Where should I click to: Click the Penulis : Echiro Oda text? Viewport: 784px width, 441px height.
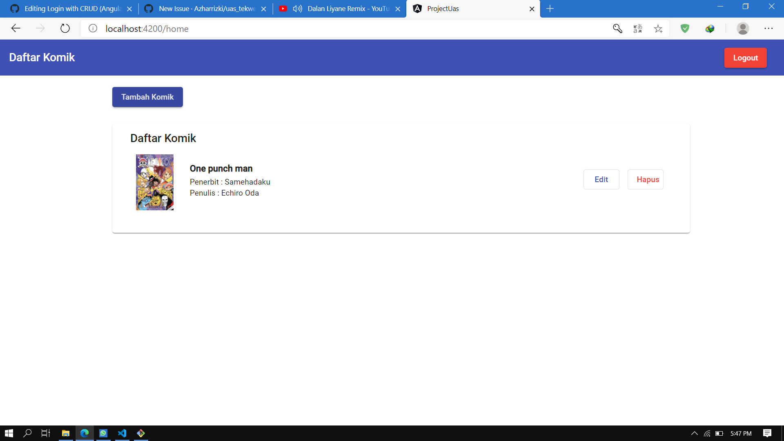[x=224, y=193]
